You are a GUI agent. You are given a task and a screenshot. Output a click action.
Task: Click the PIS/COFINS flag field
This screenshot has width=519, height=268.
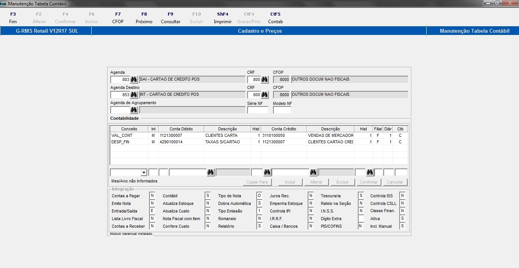point(361,226)
